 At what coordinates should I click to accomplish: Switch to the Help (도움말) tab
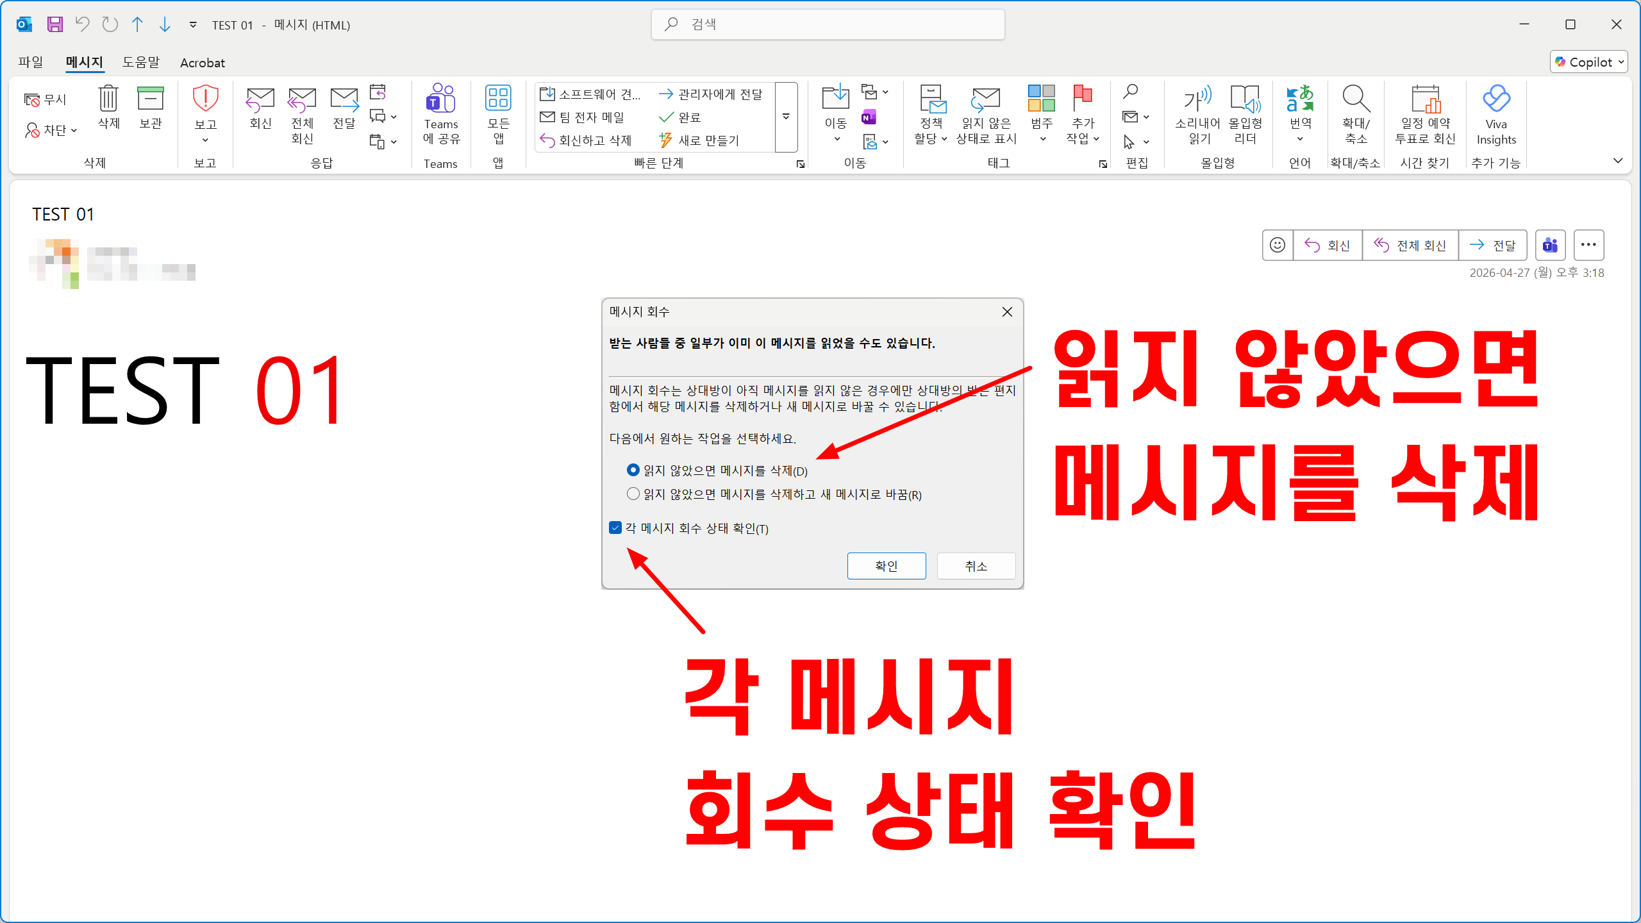pyautogui.click(x=140, y=62)
